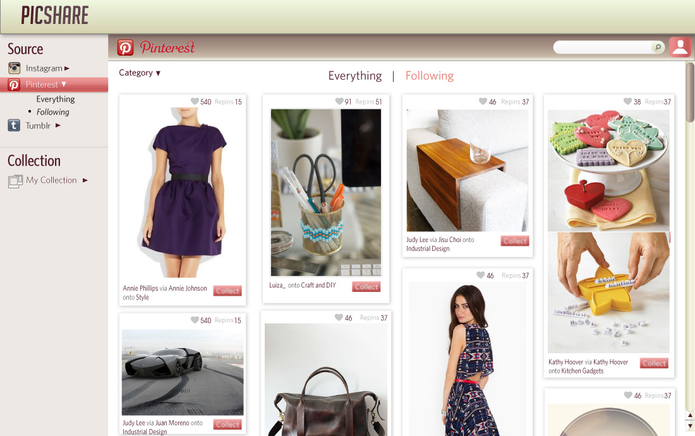
Task: Open the purple dress image
Action: tap(183, 192)
